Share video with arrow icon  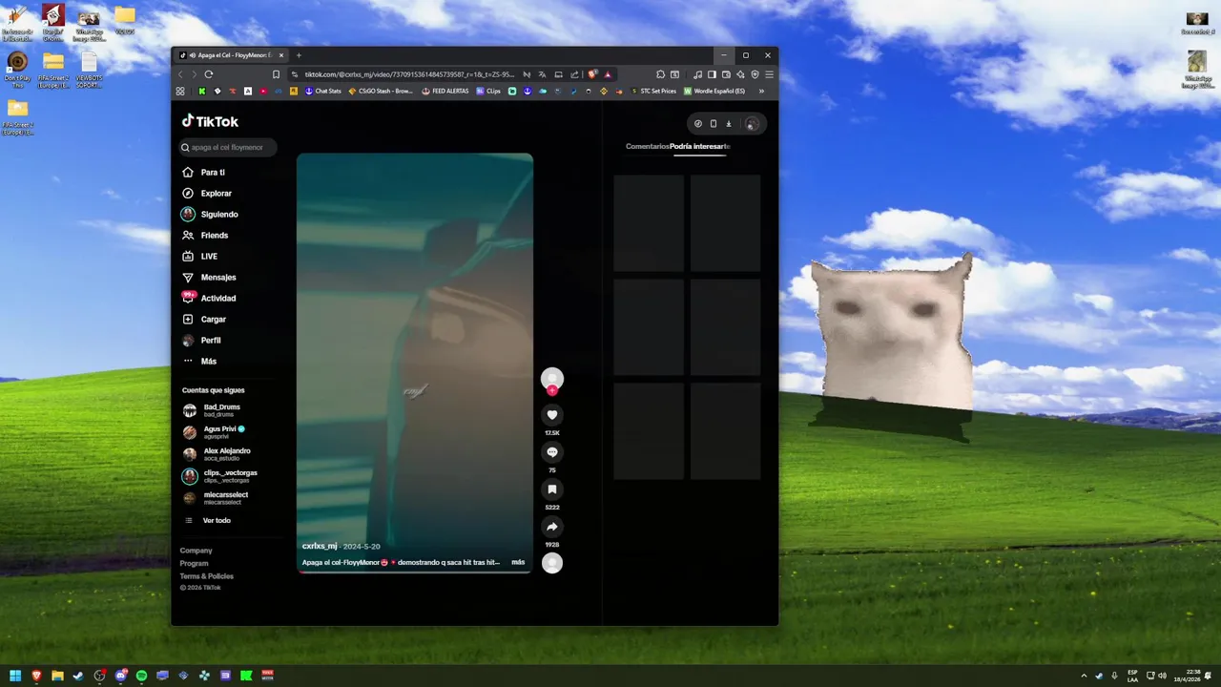552,527
